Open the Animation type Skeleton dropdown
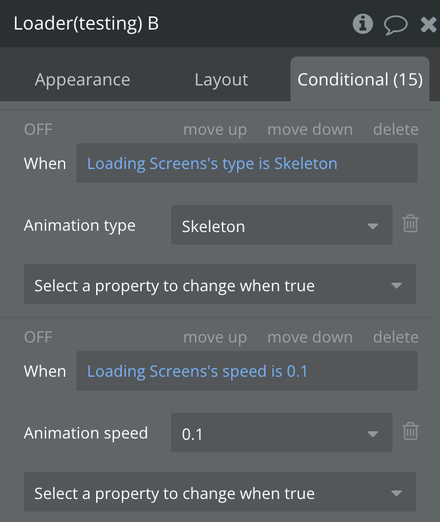The image size is (440, 522). [x=281, y=226]
